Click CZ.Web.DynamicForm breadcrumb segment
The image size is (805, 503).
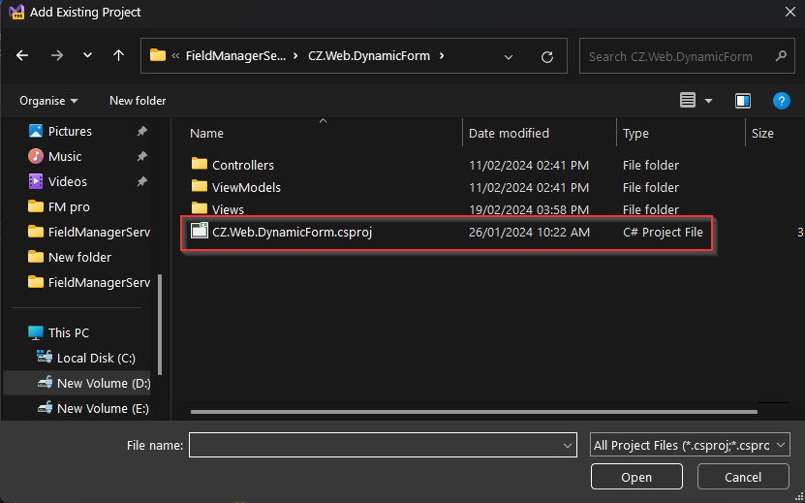[x=369, y=55]
